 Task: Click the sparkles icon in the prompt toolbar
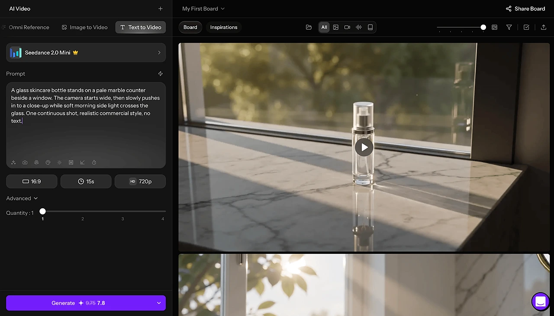pos(13,163)
